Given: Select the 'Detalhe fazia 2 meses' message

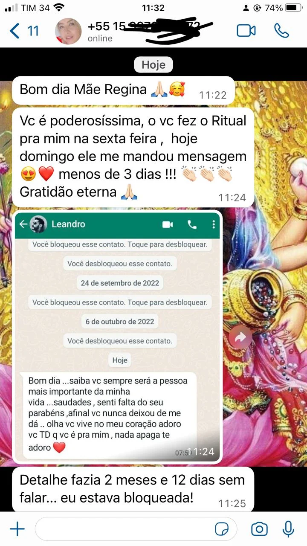Looking at the screenshot, I should pos(133,489).
